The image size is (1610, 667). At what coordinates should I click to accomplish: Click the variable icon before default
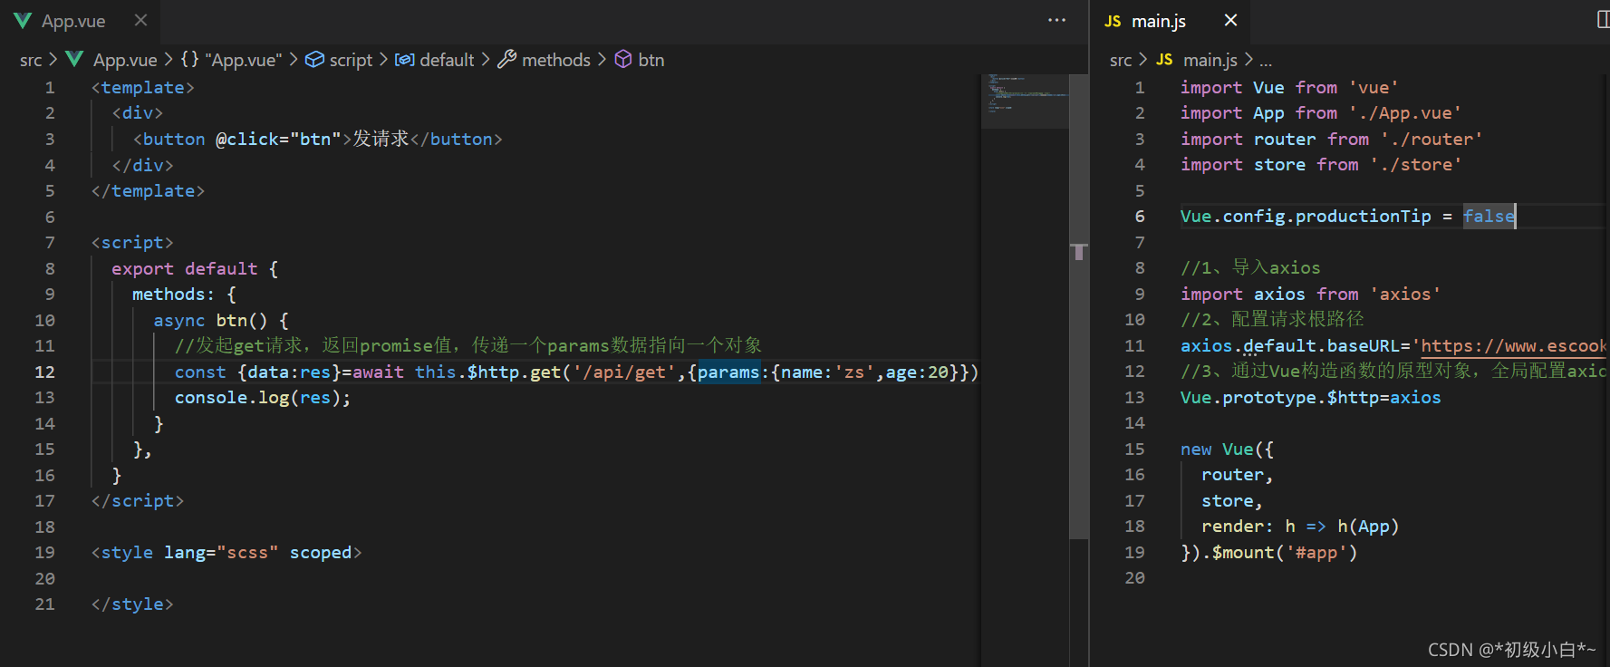pos(405,60)
